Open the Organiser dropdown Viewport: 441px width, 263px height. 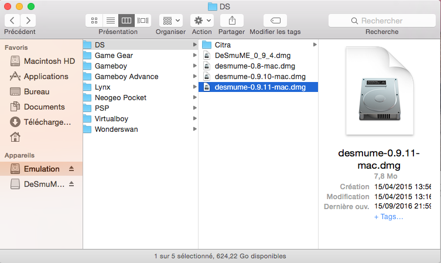pos(171,21)
